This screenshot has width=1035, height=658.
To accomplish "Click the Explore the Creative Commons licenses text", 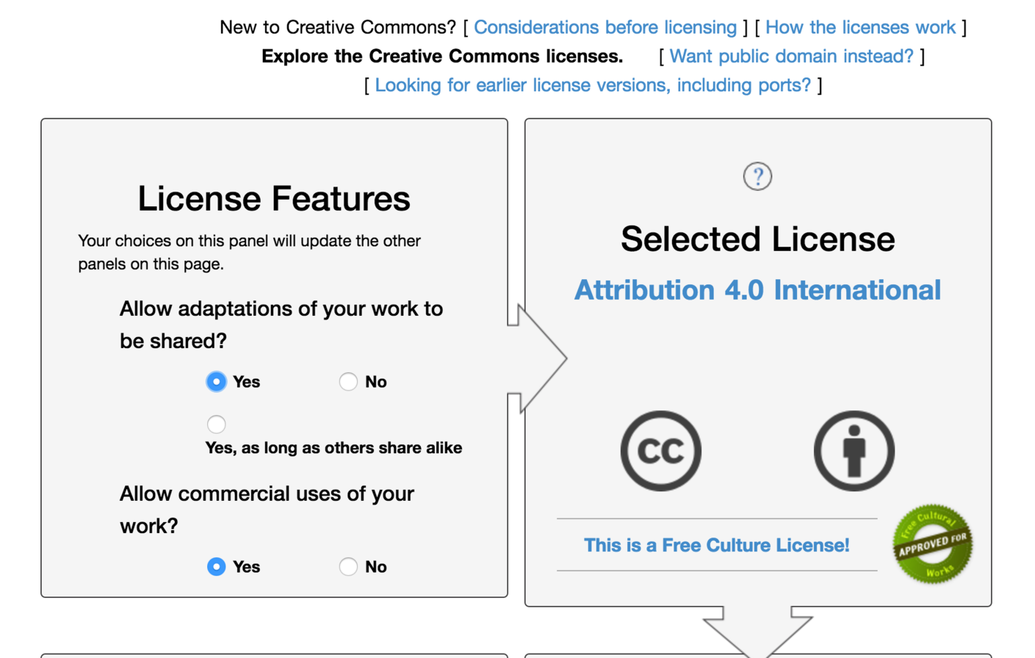I will [x=442, y=56].
